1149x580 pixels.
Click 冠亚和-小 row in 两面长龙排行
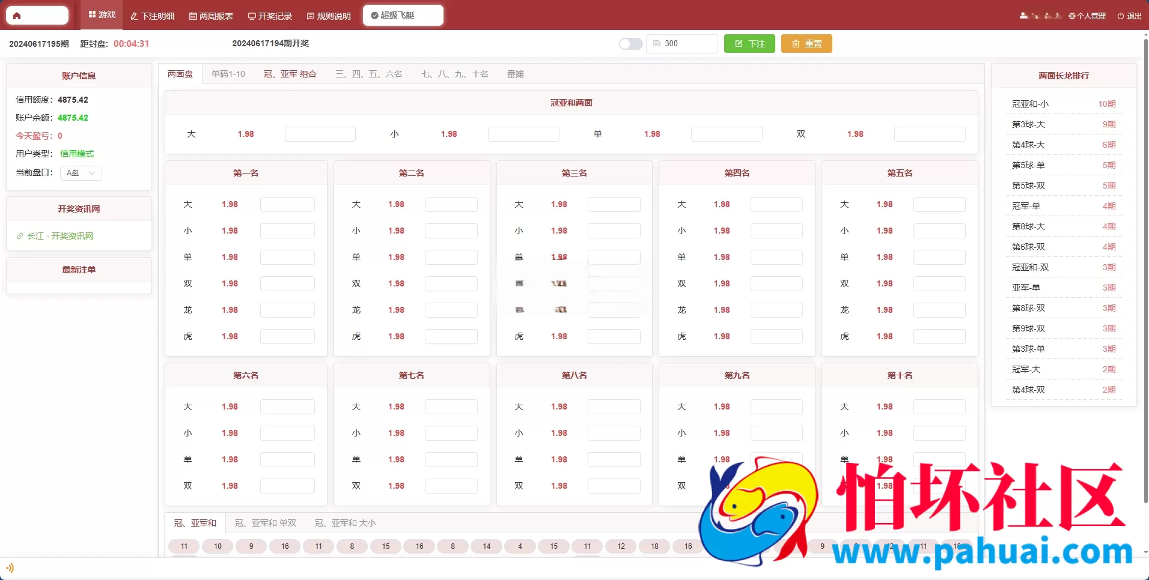point(1064,104)
